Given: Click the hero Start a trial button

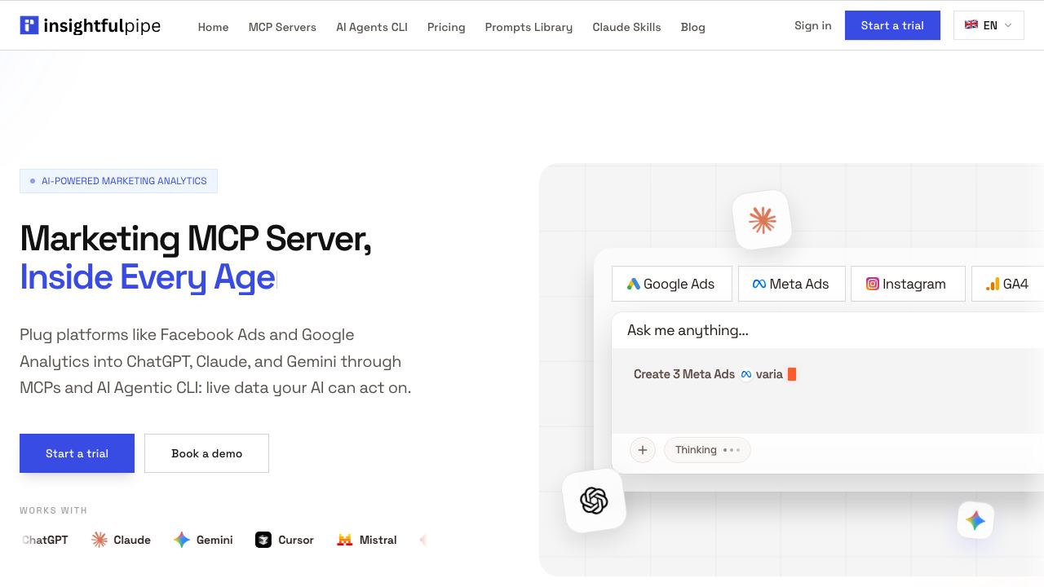Looking at the screenshot, I should [77, 453].
